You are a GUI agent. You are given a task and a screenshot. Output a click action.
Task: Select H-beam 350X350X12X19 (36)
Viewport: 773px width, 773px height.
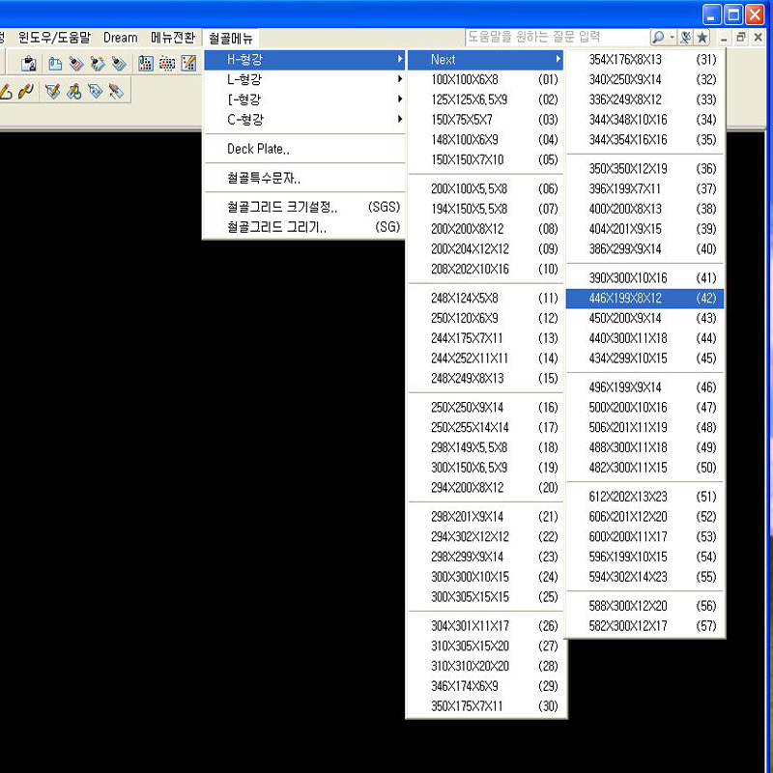pyautogui.click(x=644, y=168)
